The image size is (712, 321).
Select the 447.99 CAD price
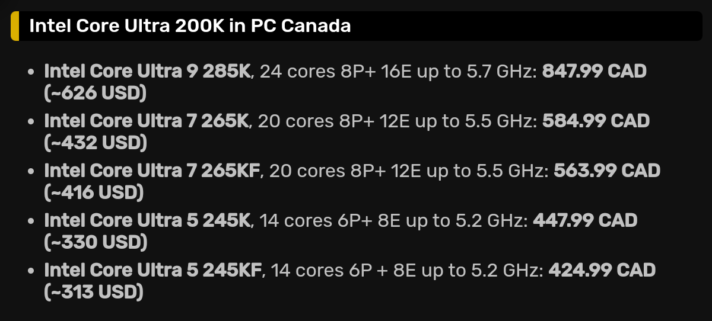click(586, 221)
